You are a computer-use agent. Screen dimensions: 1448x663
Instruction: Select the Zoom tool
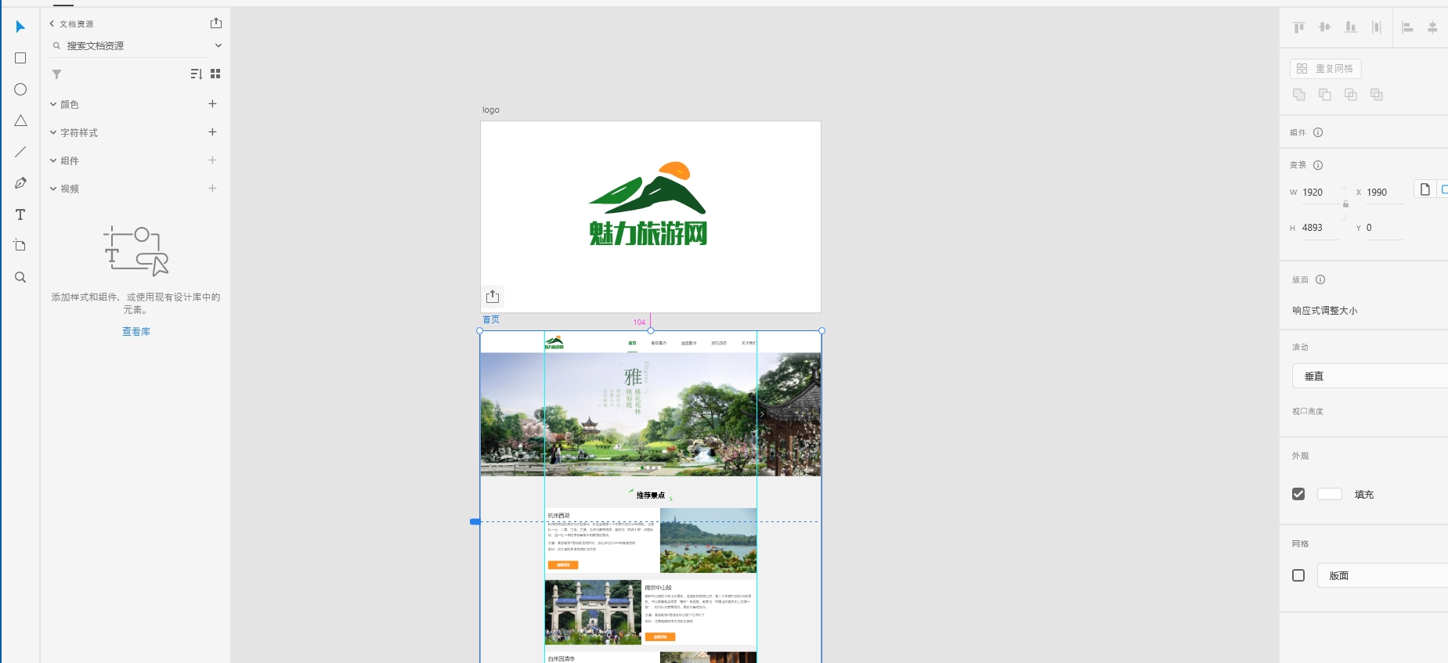pyautogui.click(x=20, y=277)
